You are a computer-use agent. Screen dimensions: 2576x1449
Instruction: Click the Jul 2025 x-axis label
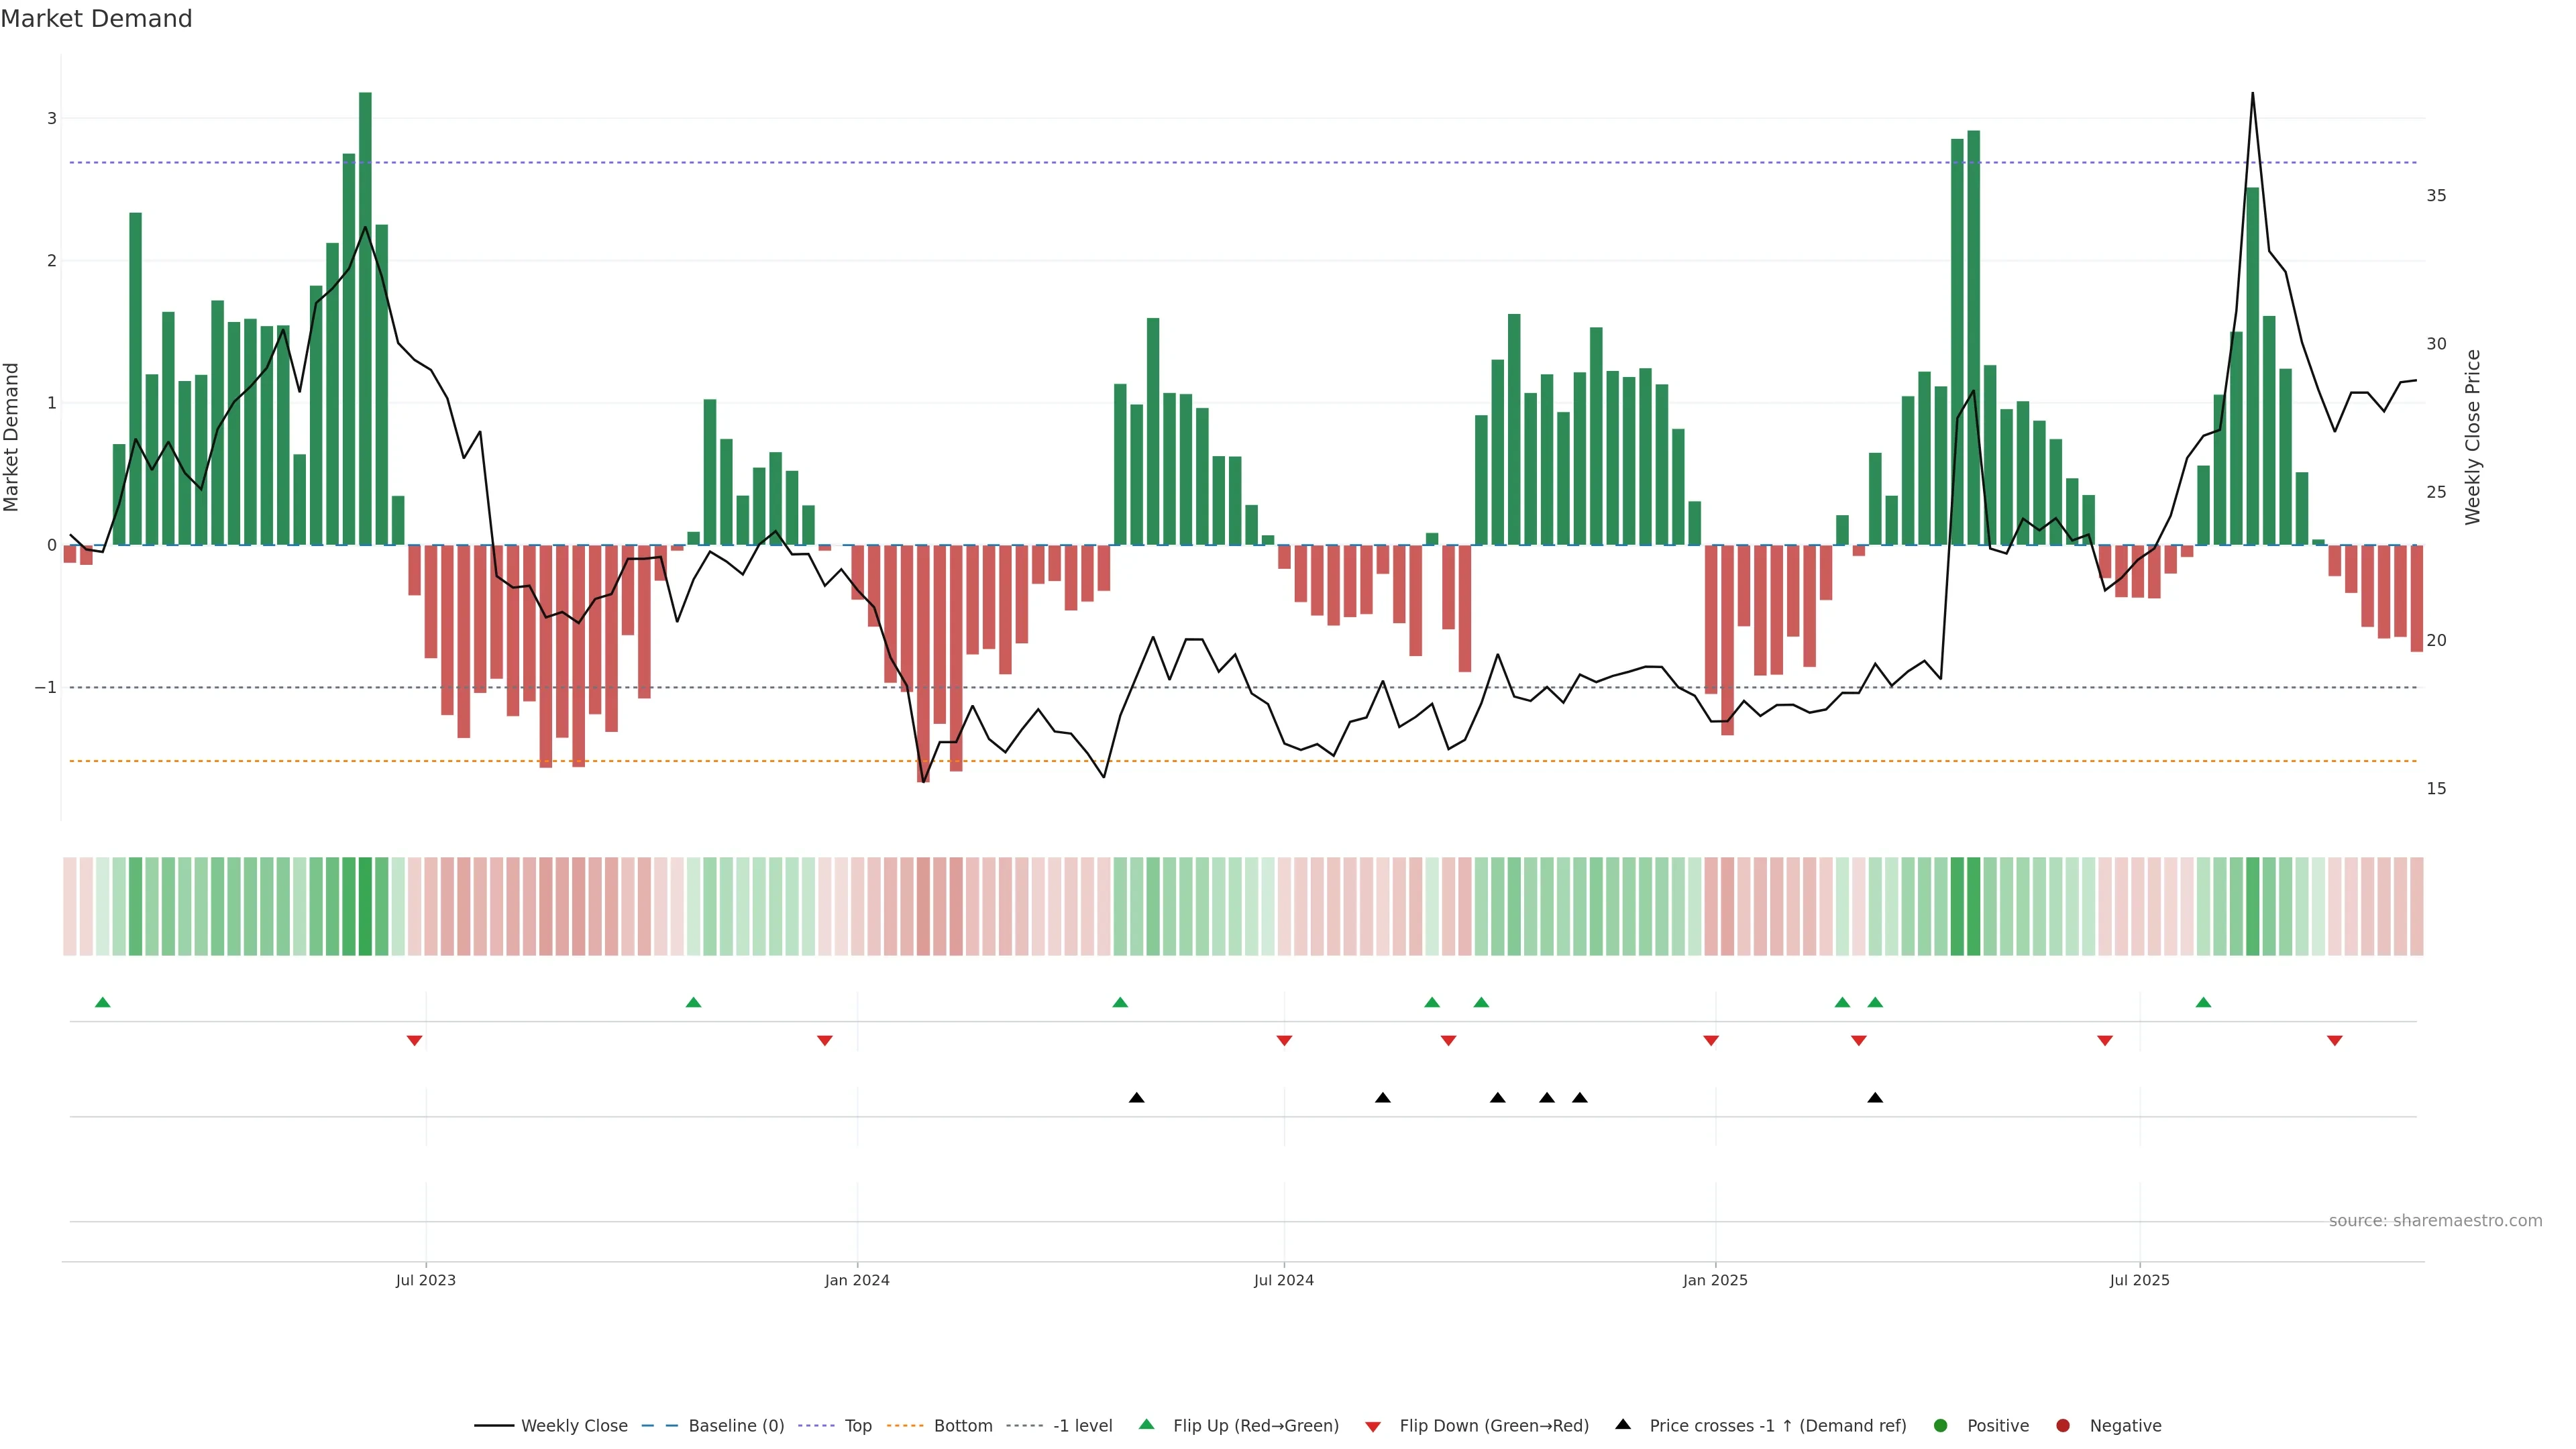point(2139,1280)
